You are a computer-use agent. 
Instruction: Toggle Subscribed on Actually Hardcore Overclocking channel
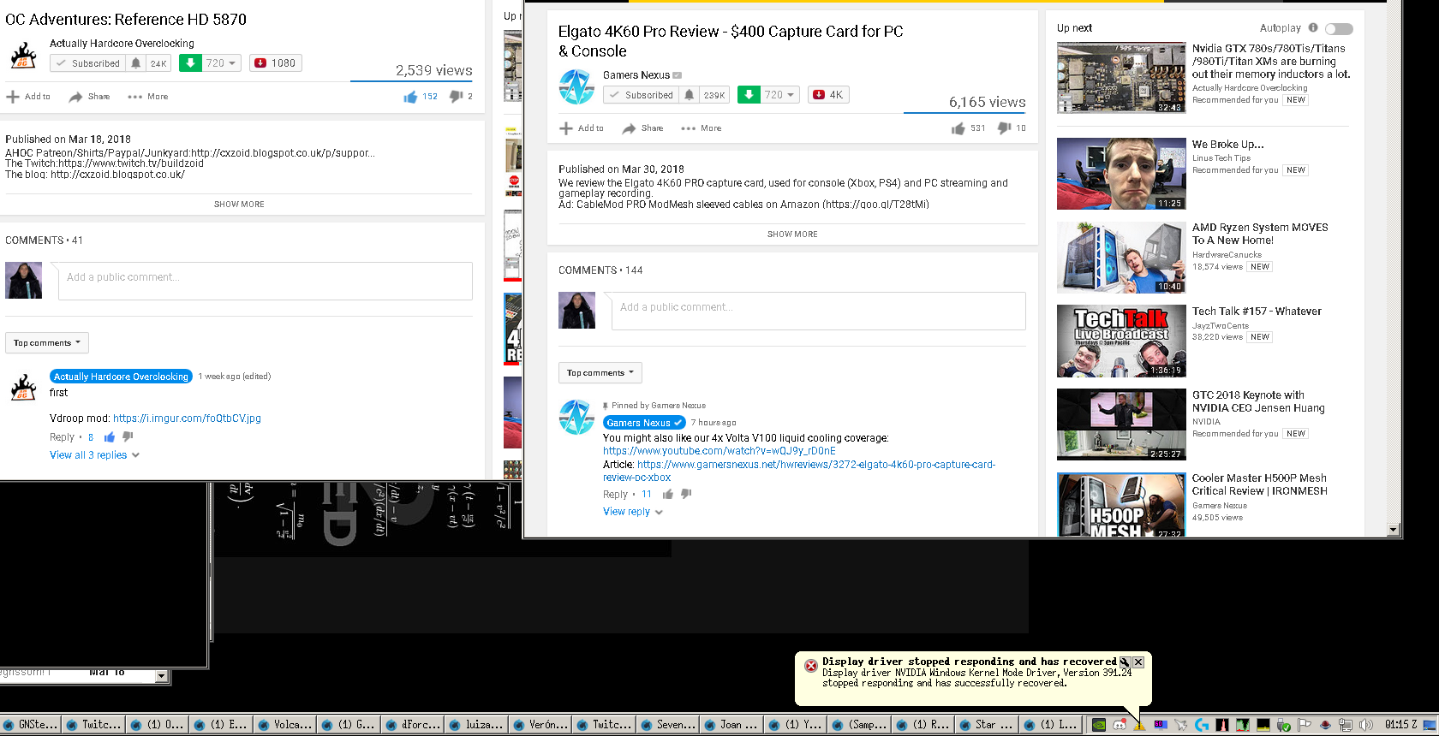[88, 63]
